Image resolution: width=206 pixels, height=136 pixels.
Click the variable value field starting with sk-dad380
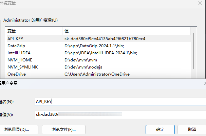coord(119,114)
